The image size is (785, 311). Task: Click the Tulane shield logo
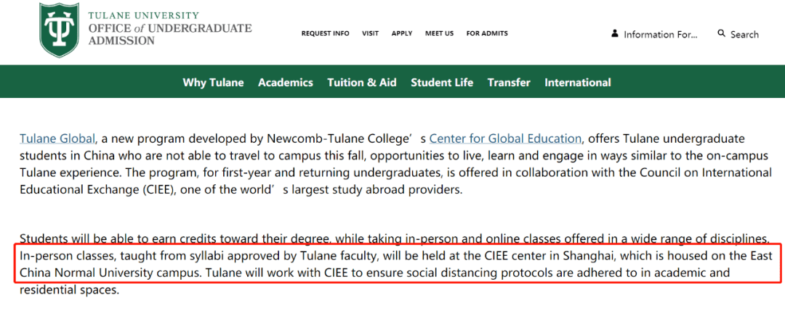coord(59,30)
